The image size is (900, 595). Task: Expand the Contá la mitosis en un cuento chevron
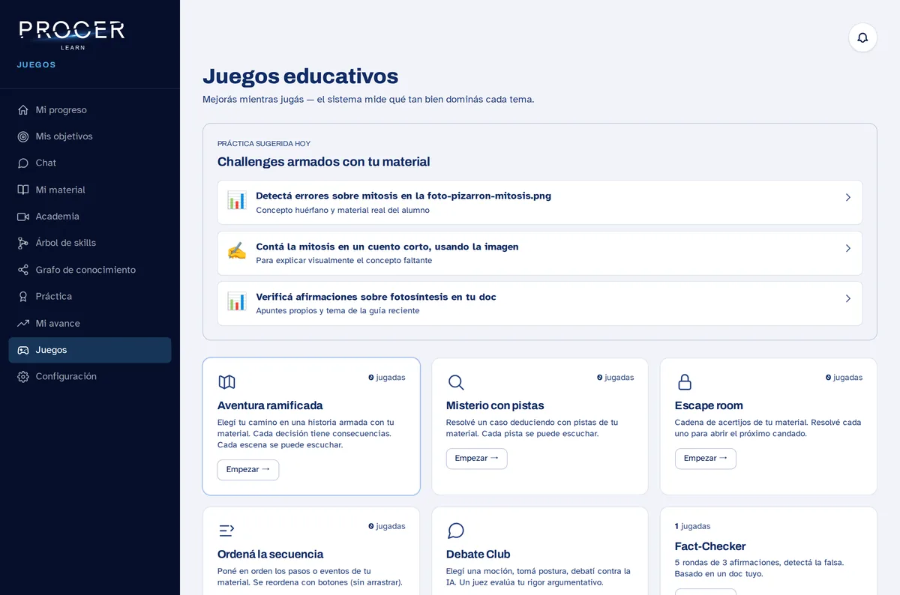pos(848,248)
